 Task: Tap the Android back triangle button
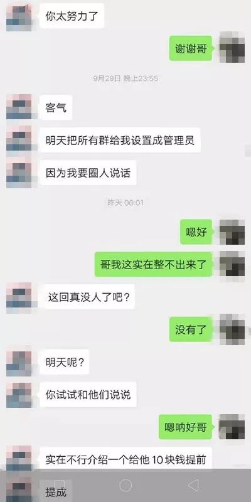[193, 485]
